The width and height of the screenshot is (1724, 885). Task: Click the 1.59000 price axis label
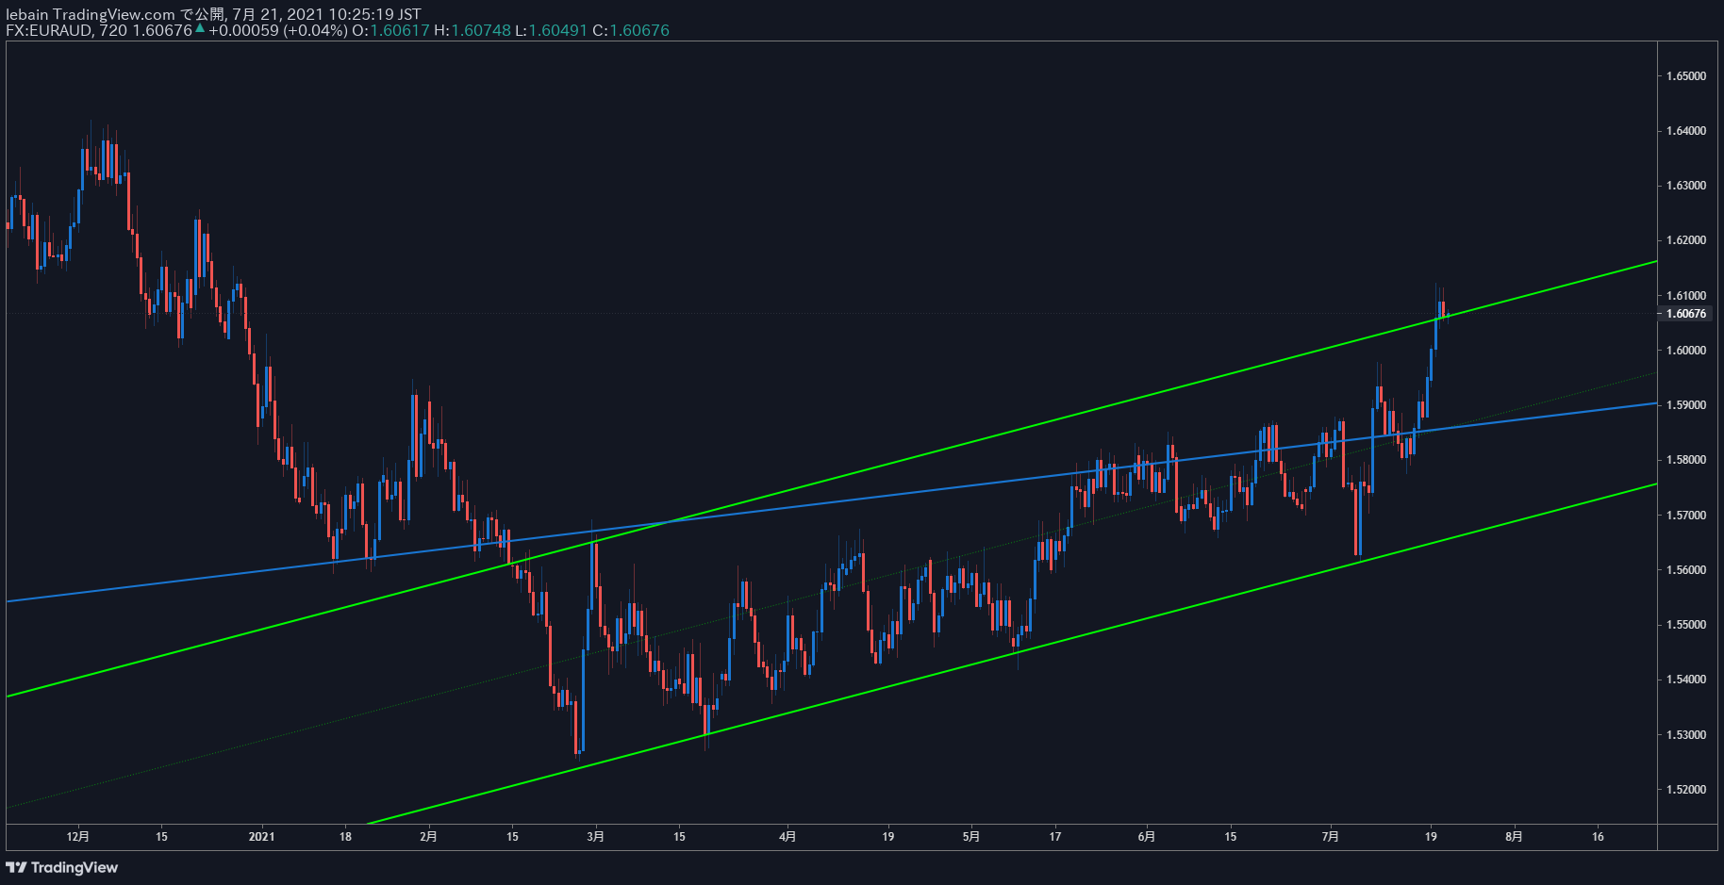1686,405
